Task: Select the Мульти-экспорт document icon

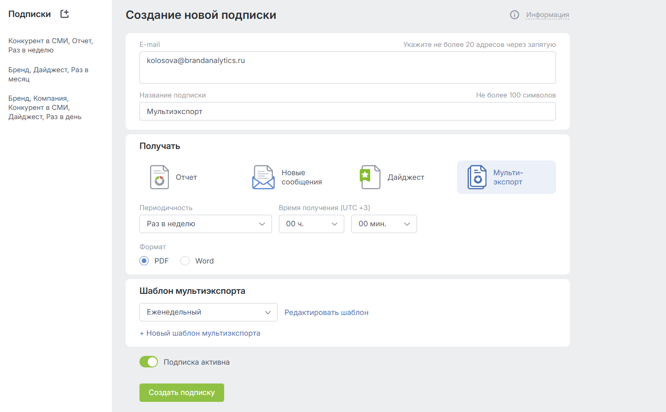Action: click(477, 177)
